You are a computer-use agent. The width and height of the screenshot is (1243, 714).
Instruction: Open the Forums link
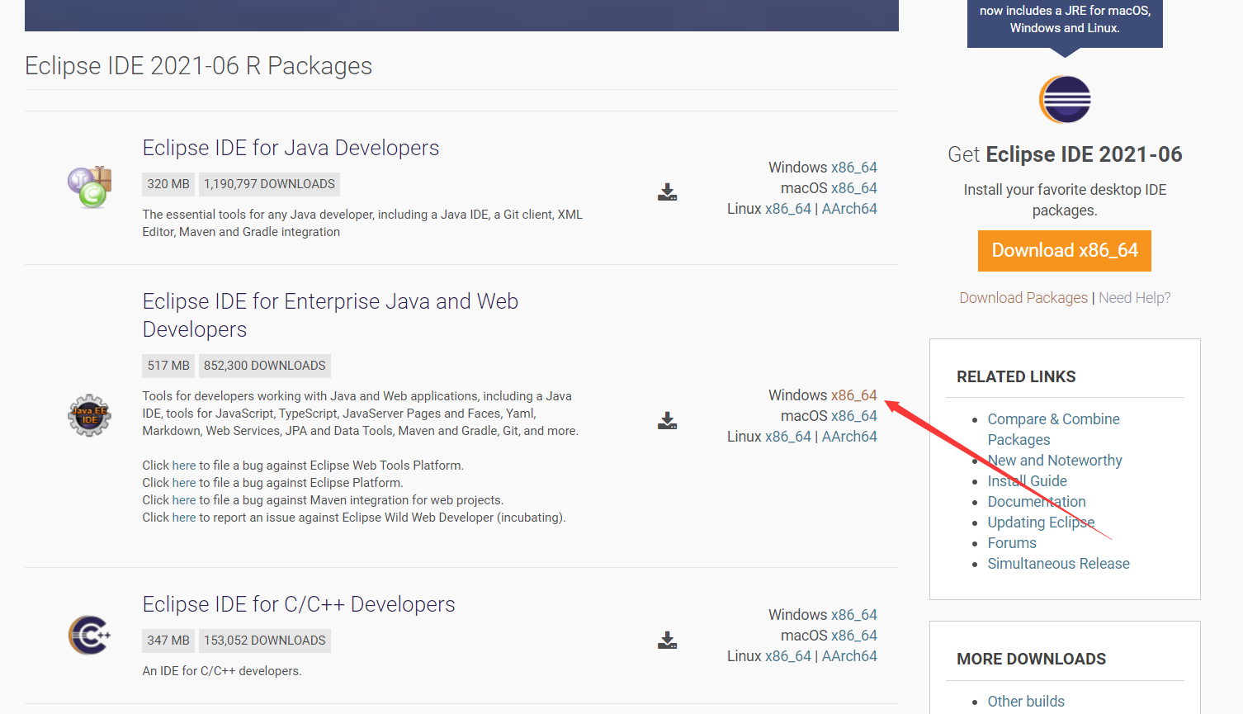click(x=1012, y=543)
